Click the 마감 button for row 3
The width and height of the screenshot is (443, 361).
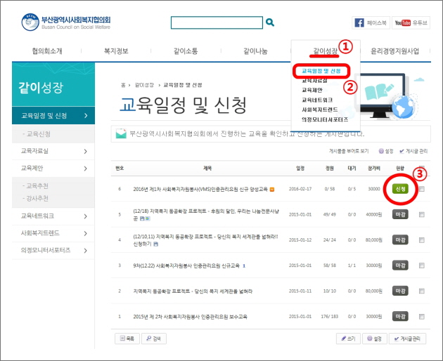coord(400,265)
